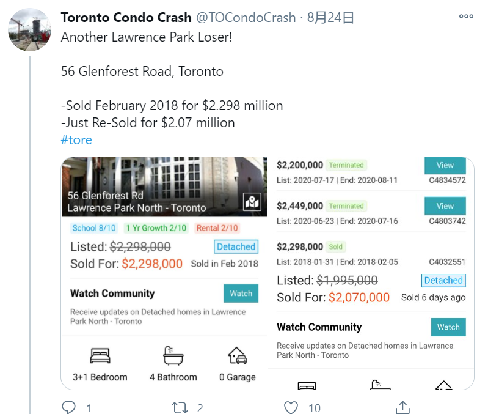Click the #tore hashtag link

tap(76, 140)
